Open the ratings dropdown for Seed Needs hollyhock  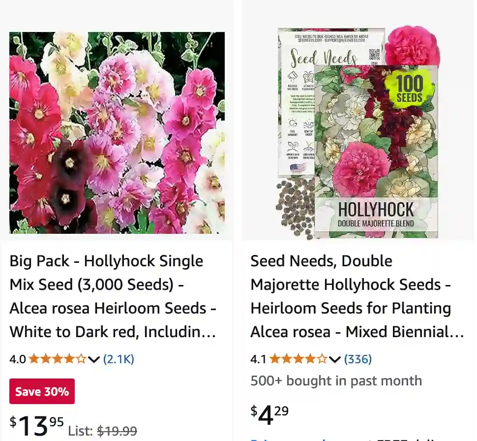[334, 360]
